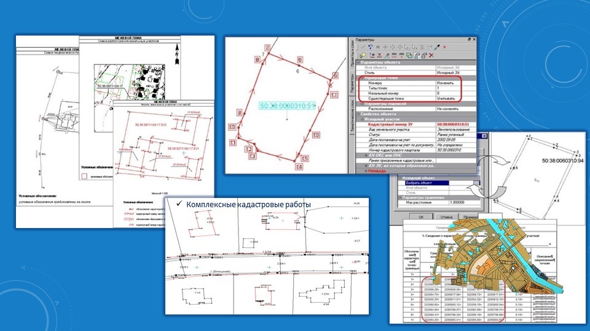Click the Отмена button in dialog

(x=446, y=217)
